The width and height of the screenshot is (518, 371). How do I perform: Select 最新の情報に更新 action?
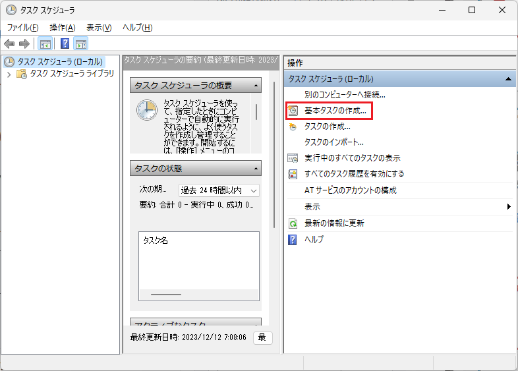334,223
